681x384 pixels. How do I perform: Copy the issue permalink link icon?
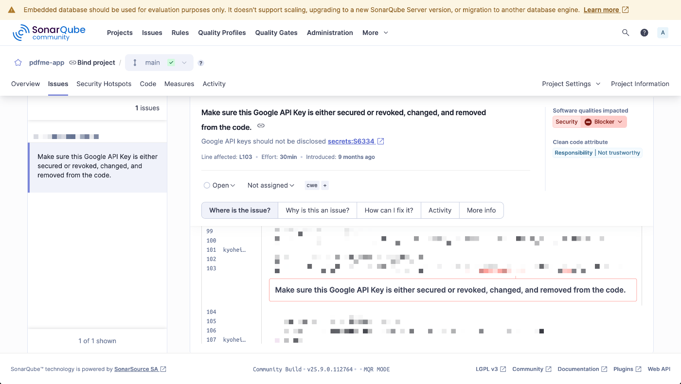(x=261, y=126)
